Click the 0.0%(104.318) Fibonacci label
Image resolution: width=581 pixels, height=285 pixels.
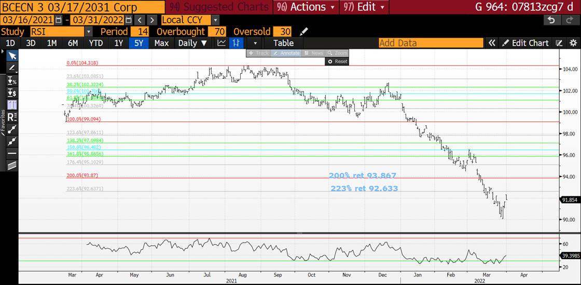pos(82,63)
